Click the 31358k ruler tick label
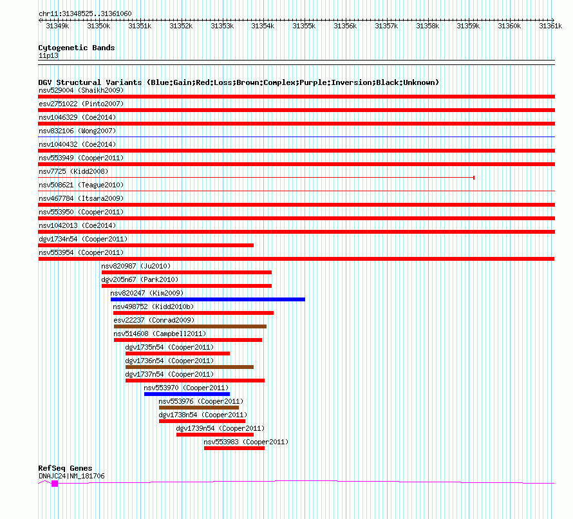This screenshot has width=573, height=519. (427, 26)
